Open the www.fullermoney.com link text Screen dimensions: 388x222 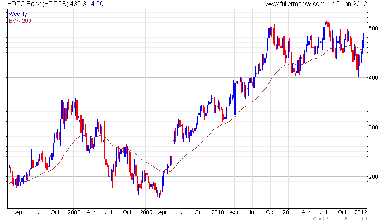click(x=295, y=4)
